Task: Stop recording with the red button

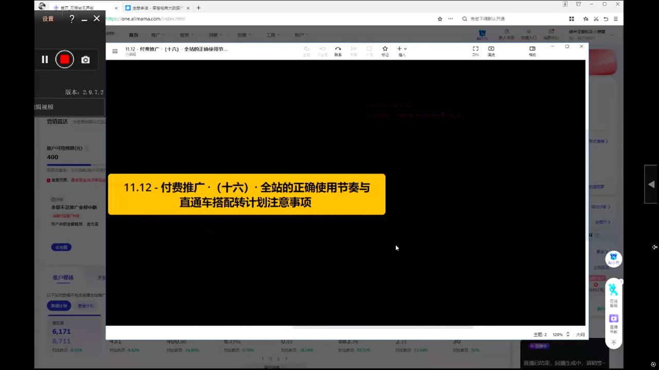Action: click(65, 60)
